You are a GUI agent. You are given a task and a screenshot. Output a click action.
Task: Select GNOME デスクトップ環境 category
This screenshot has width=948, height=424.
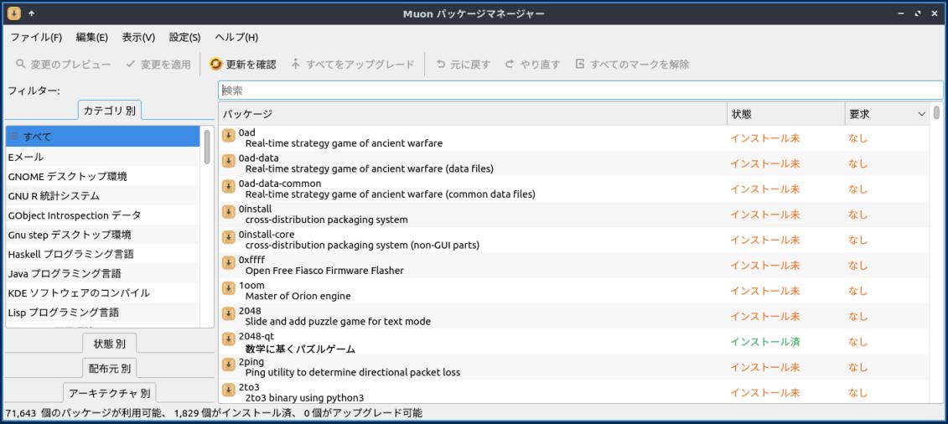click(103, 176)
